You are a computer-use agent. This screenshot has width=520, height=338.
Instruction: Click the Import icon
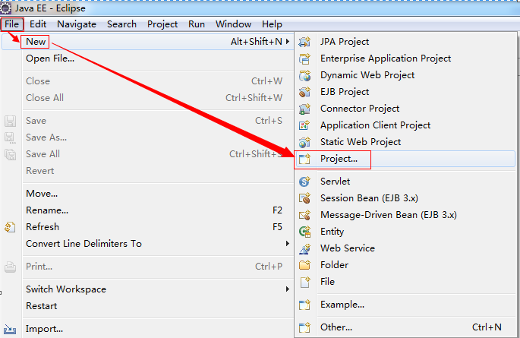[11, 329]
